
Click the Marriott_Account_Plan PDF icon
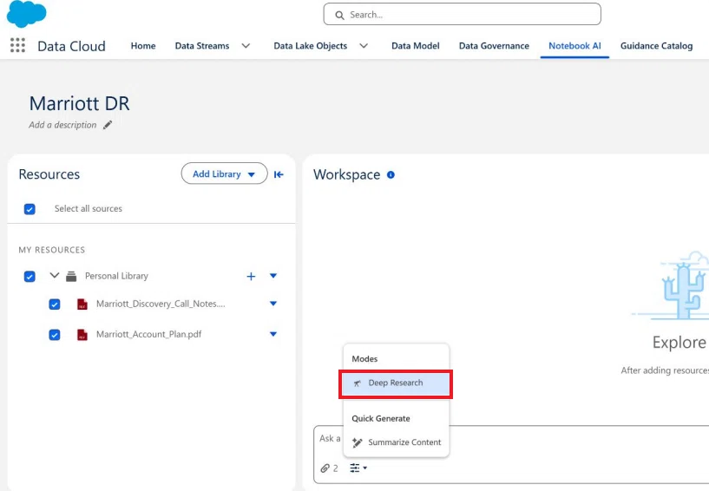click(x=82, y=335)
